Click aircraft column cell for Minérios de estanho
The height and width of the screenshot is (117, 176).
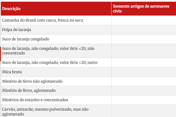point(144,100)
